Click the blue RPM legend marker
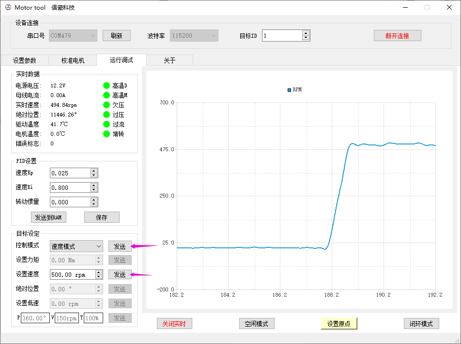Viewport: 461px width, 344px height. (x=289, y=90)
